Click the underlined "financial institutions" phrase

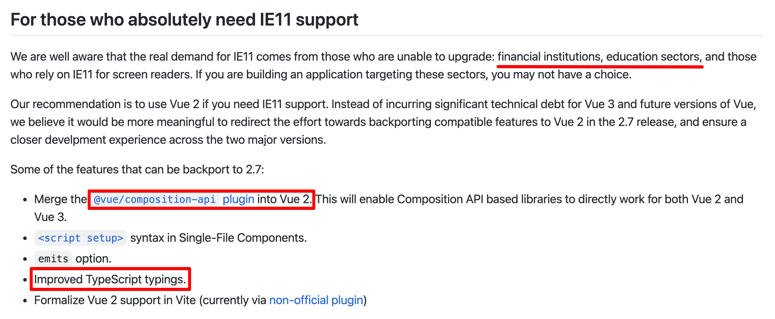tap(549, 57)
